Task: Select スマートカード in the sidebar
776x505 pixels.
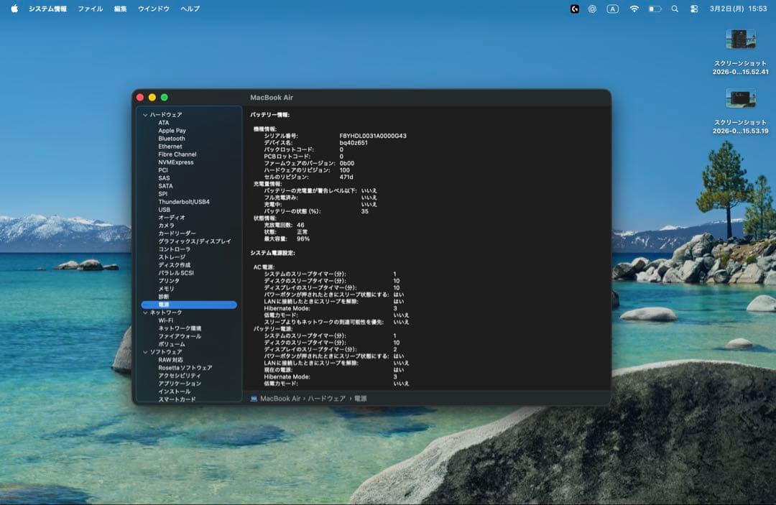Action: (x=177, y=399)
